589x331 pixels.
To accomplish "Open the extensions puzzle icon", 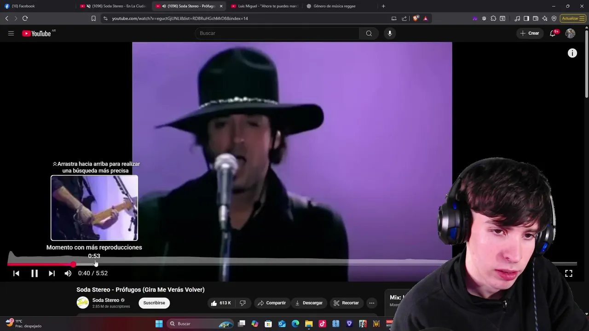I will (x=493, y=18).
